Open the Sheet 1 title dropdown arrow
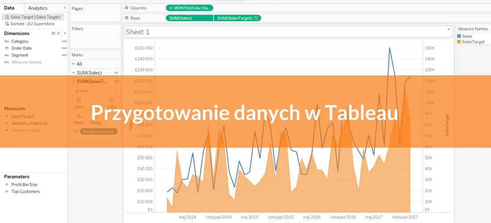Viewport: 491px width, 223px height. coord(449,29)
